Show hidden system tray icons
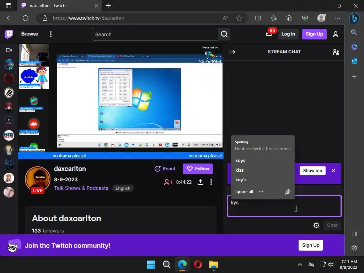 click(x=300, y=264)
